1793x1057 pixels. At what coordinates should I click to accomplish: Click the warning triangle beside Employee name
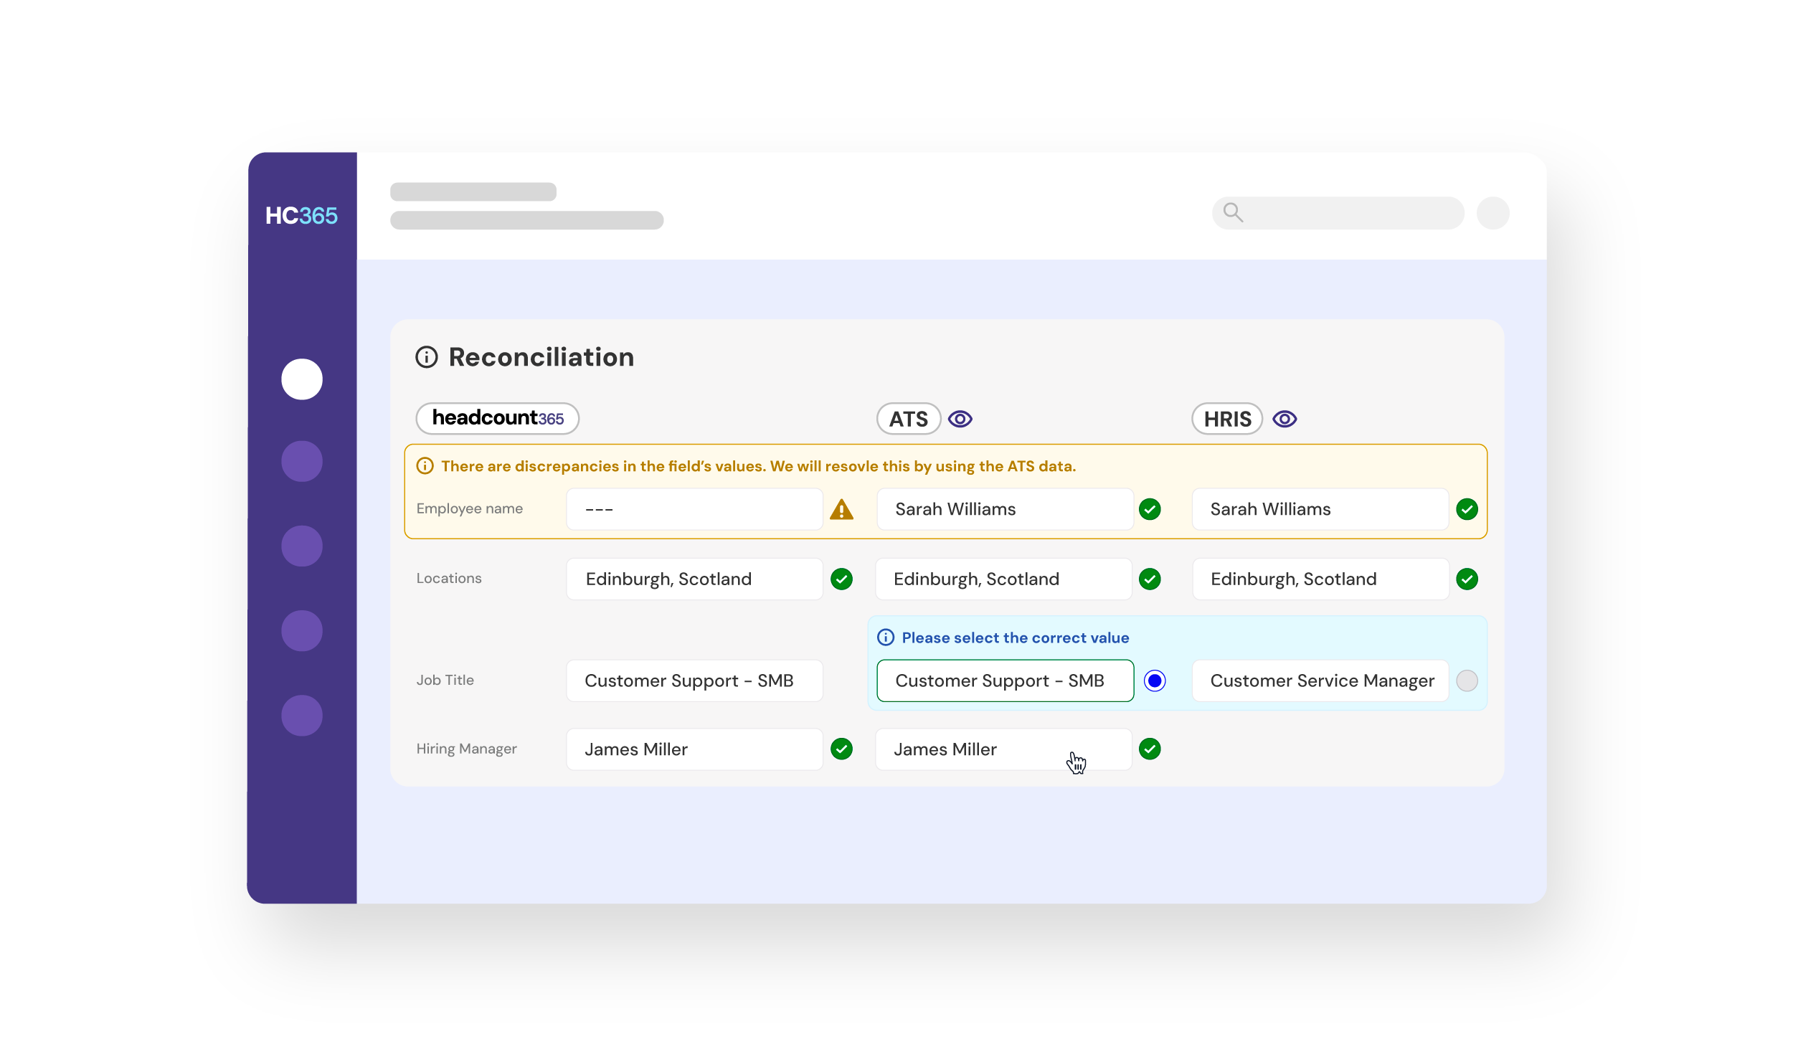(841, 510)
